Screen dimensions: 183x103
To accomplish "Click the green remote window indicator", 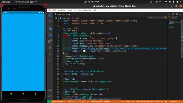I will click(49, 102).
